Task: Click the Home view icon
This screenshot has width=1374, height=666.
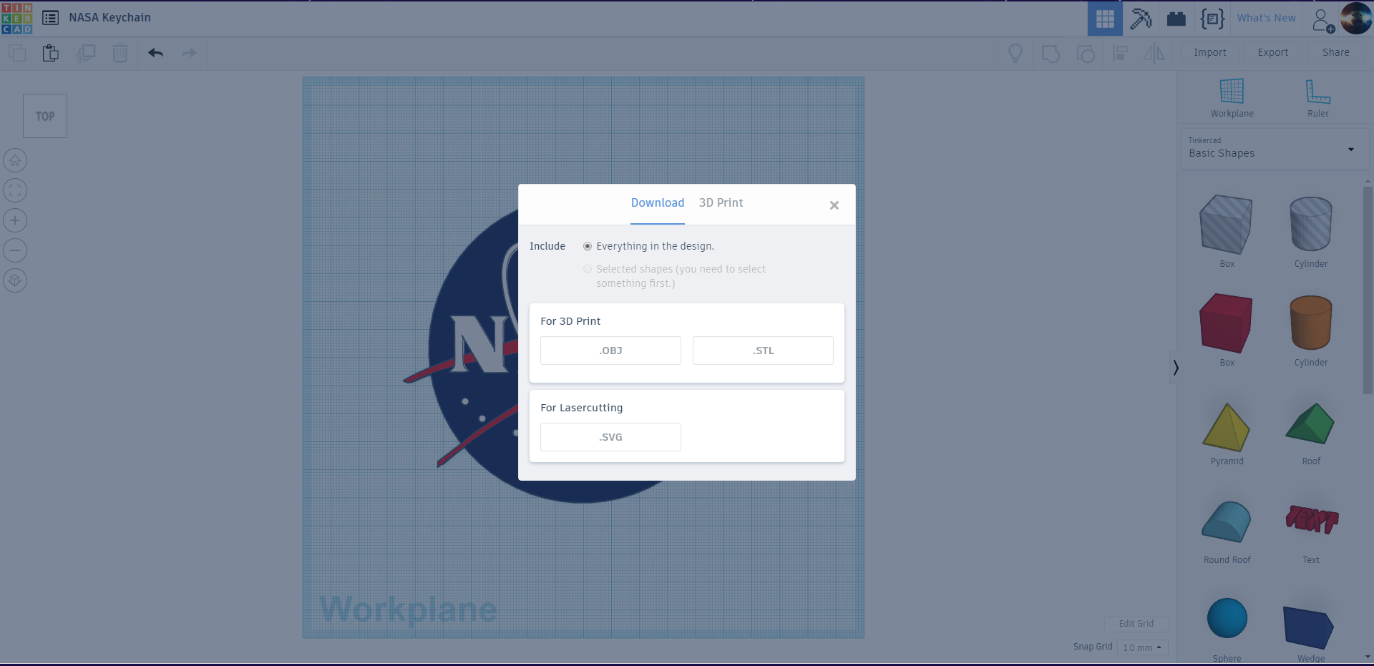Action: (15, 160)
